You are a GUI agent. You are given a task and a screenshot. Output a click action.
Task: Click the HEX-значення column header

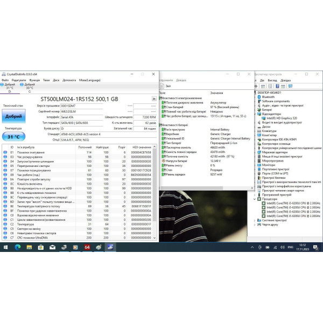point(142,148)
